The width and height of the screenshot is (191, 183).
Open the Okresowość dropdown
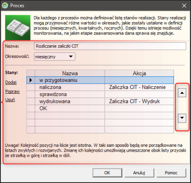pos(55,57)
